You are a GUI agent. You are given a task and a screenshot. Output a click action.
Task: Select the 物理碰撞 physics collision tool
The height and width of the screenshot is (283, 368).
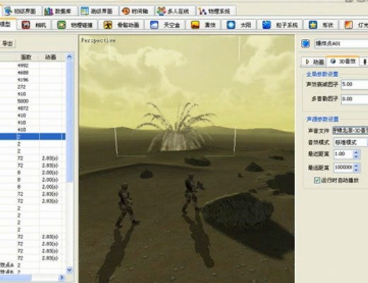(75, 25)
